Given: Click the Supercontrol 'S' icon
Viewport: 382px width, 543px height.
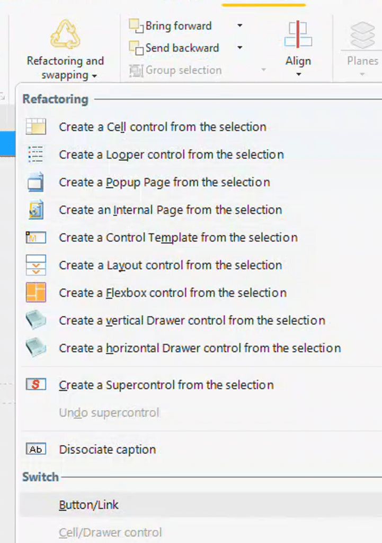Looking at the screenshot, I should (36, 385).
